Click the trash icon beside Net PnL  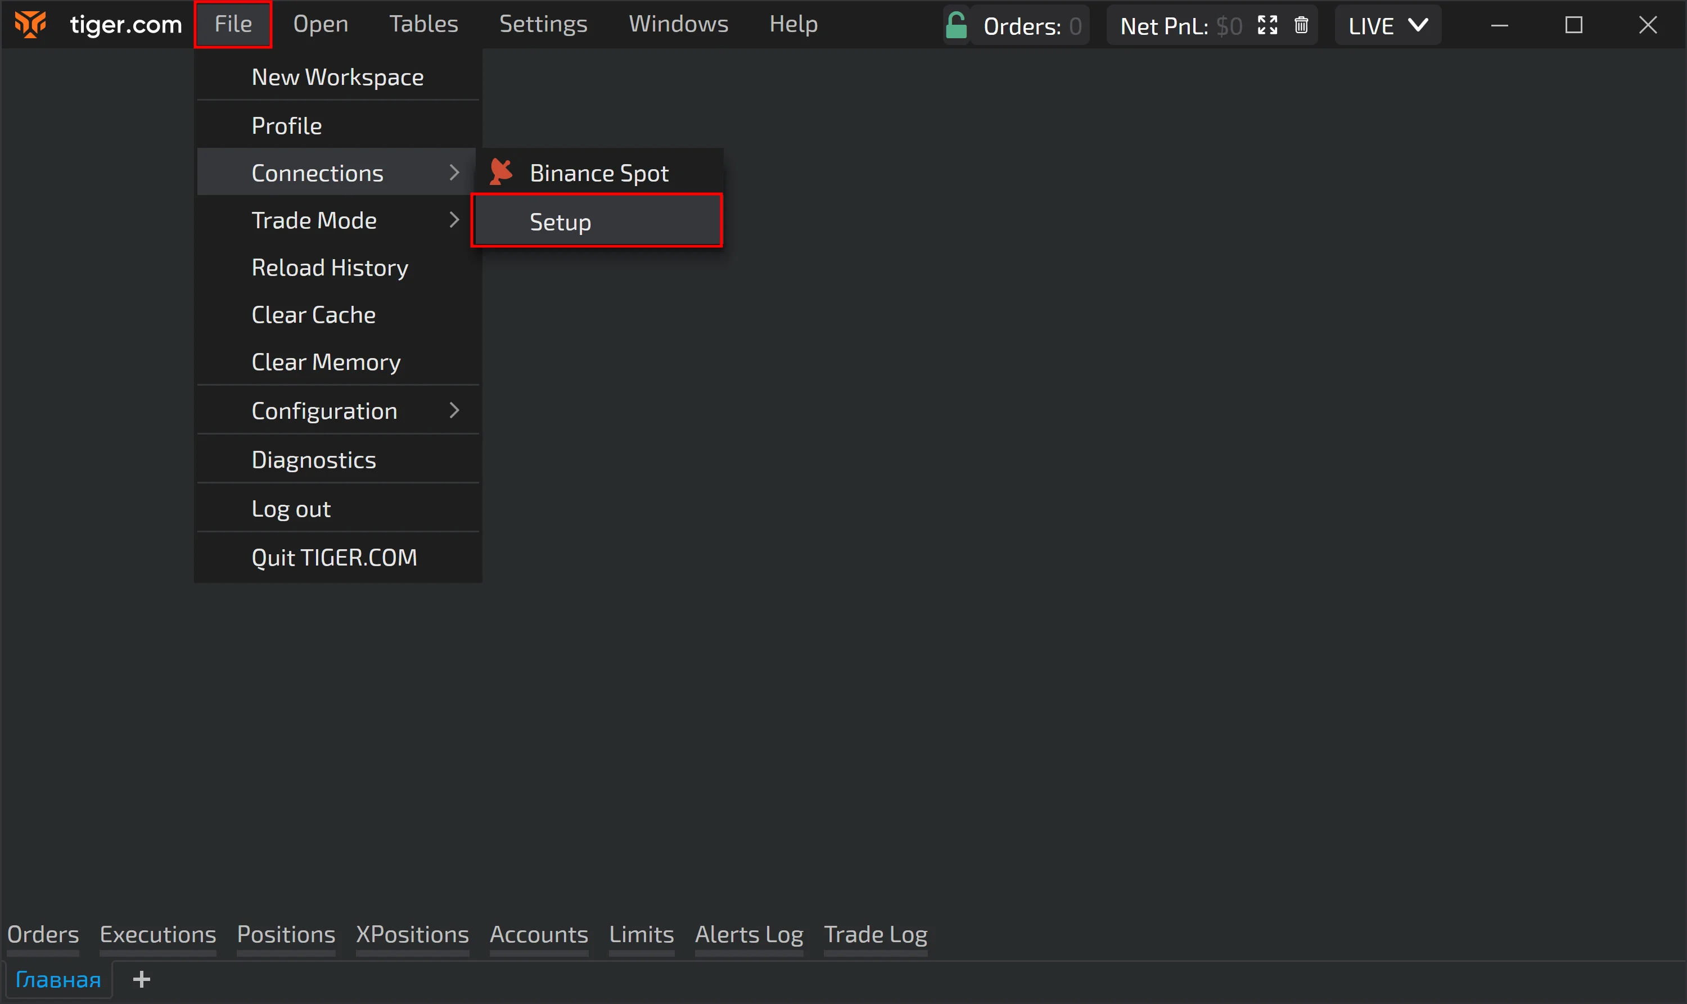(1301, 26)
